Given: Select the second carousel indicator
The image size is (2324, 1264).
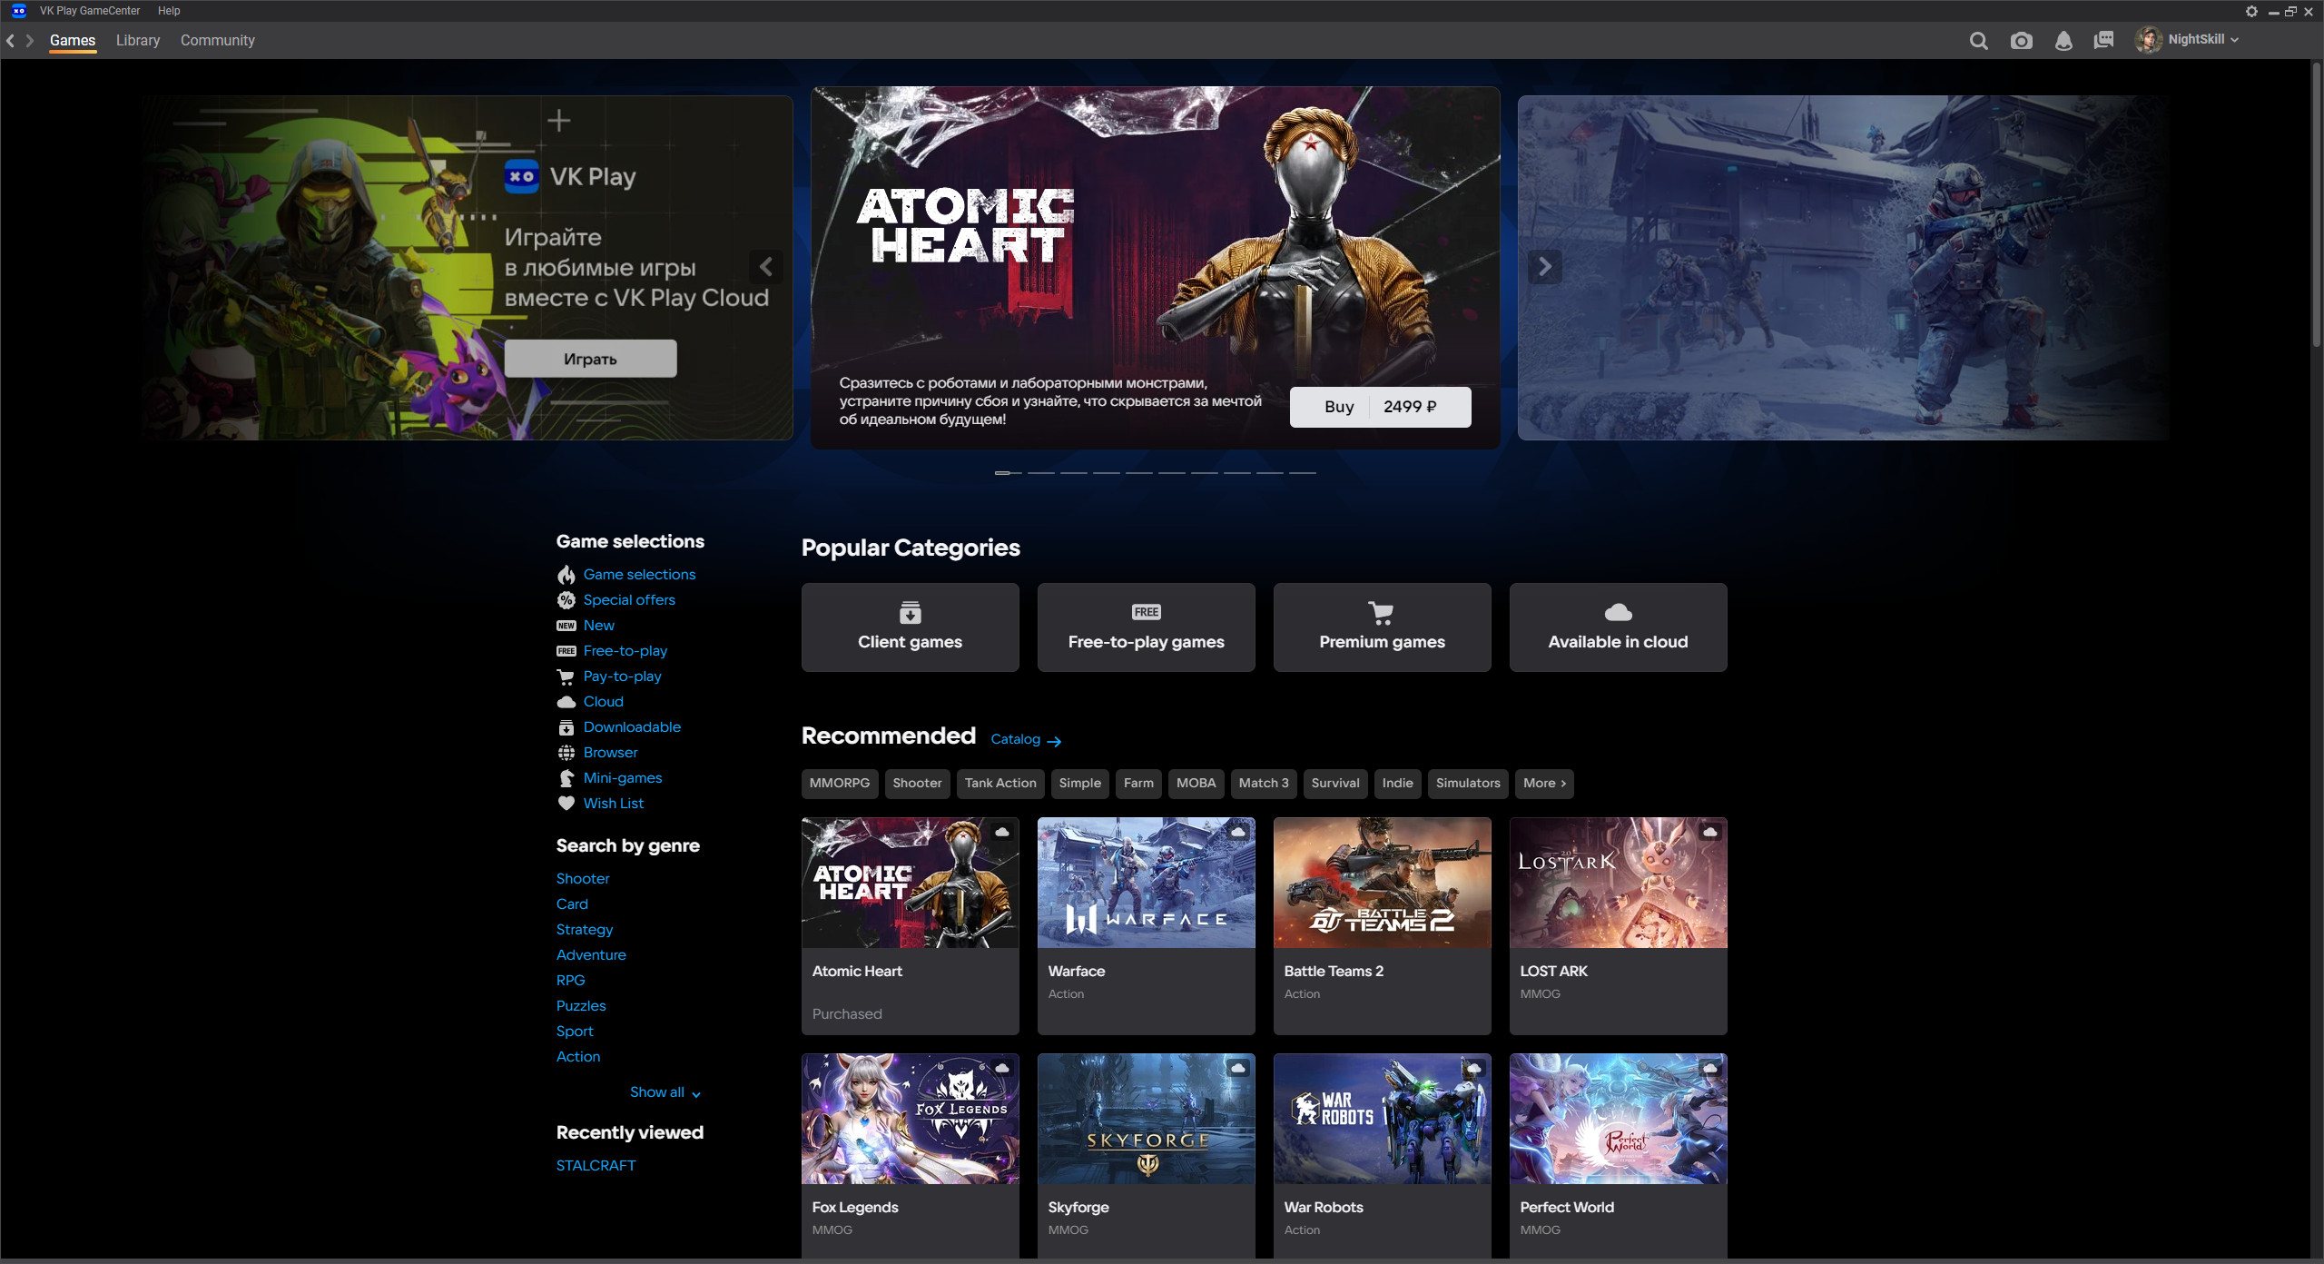Looking at the screenshot, I should click(1040, 473).
